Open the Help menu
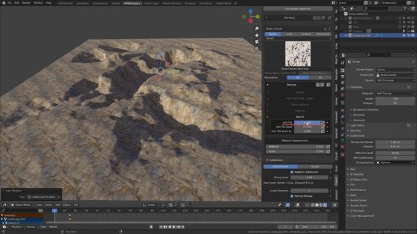 point(48,3)
